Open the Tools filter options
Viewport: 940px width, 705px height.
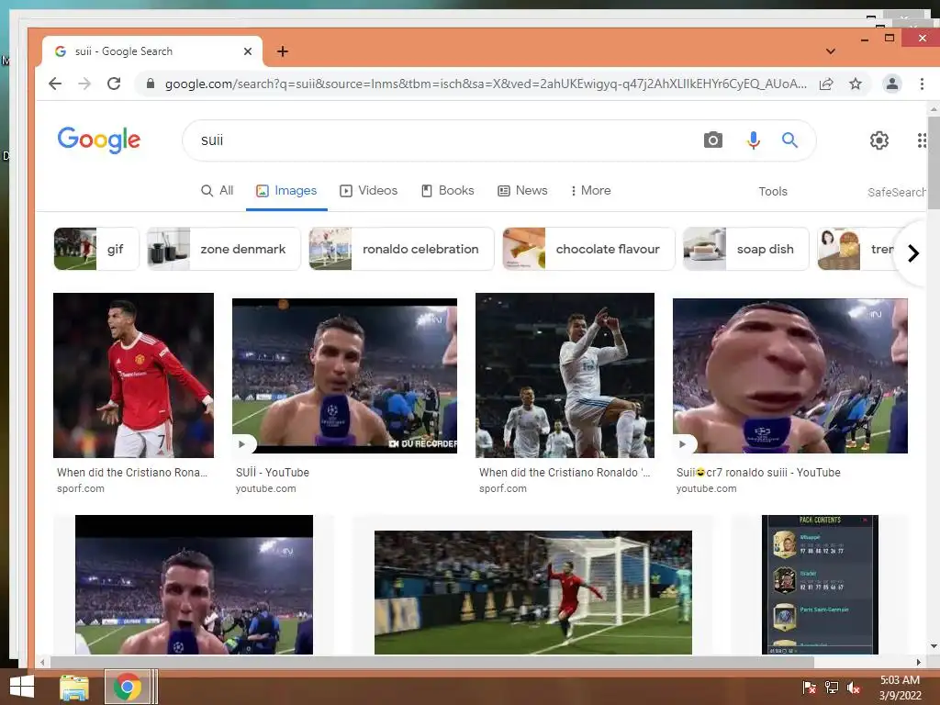point(773,191)
